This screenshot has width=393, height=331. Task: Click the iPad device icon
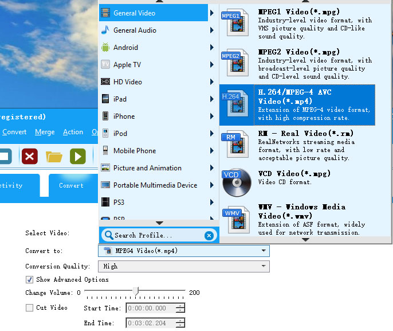(105, 99)
